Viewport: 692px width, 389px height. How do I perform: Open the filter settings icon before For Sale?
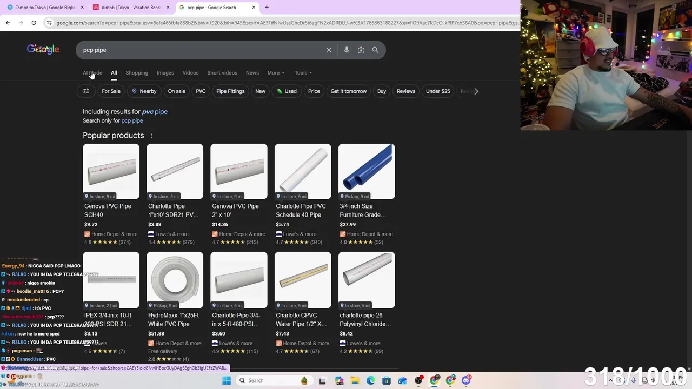pos(86,91)
